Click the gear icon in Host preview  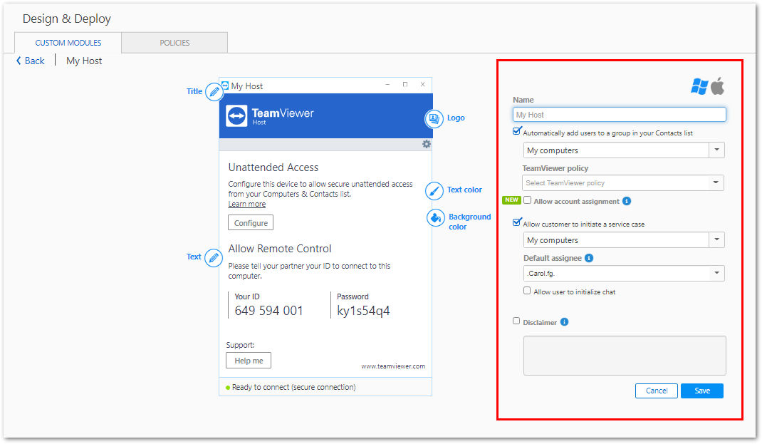pyautogui.click(x=426, y=144)
